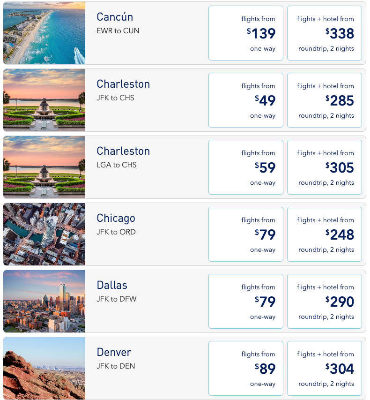Screen dimensions: 370x400
Task: Pick the $248 Chicago flights + hotel deal
Action: pos(325,234)
